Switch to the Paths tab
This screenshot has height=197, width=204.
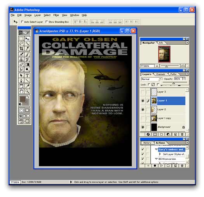[173, 74]
